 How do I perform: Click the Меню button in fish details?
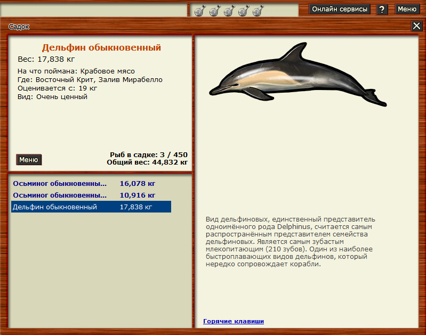[29, 160]
